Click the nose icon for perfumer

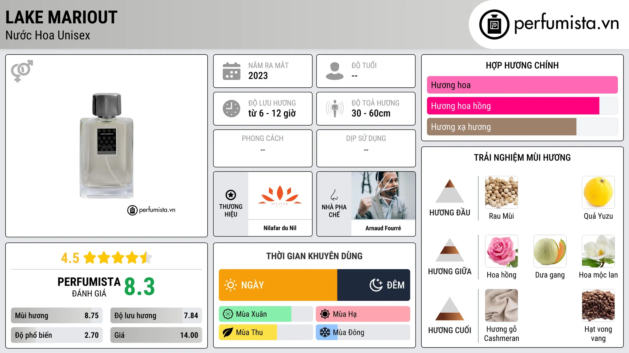[x=334, y=195]
